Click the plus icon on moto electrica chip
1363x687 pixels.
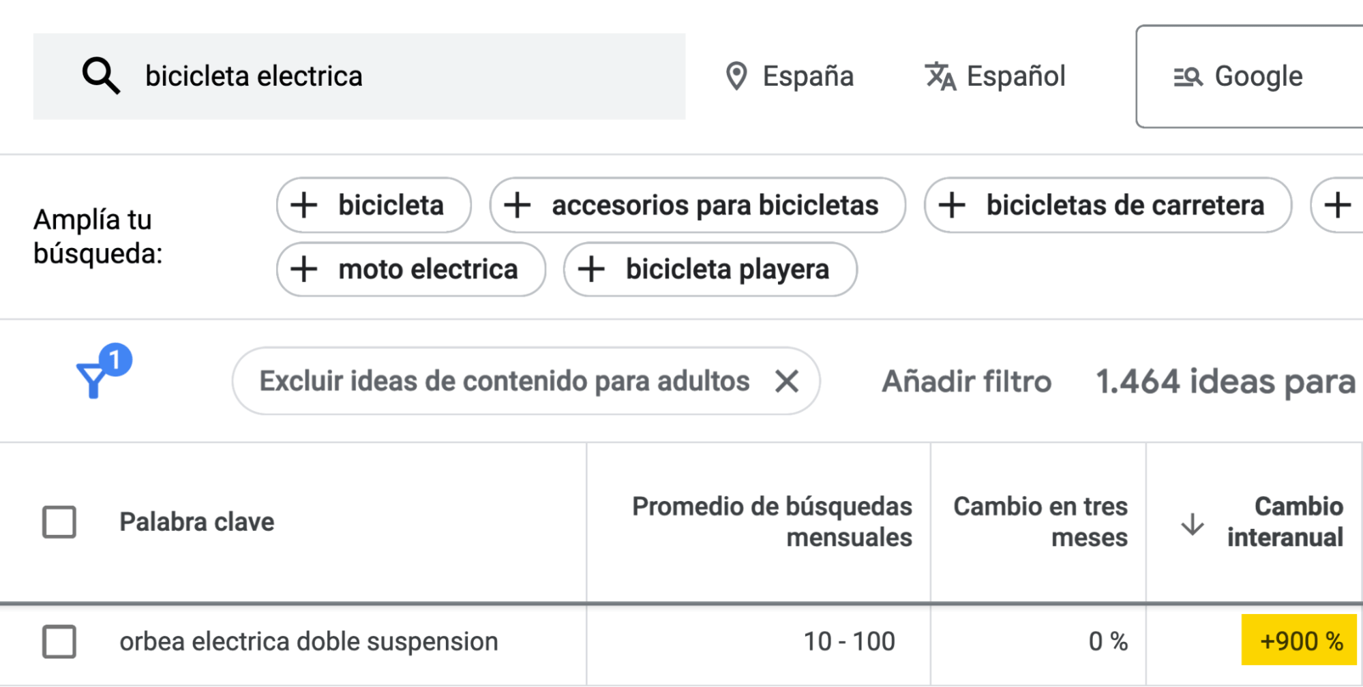click(304, 269)
